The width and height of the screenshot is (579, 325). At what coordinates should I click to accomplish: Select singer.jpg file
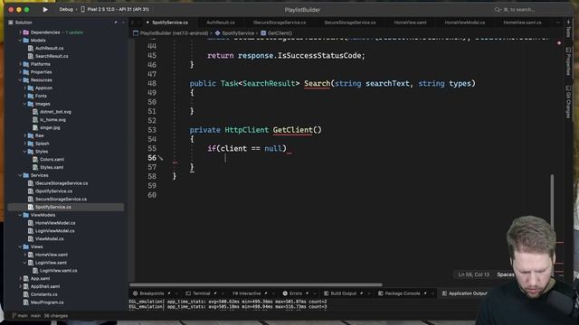tap(50, 127)
